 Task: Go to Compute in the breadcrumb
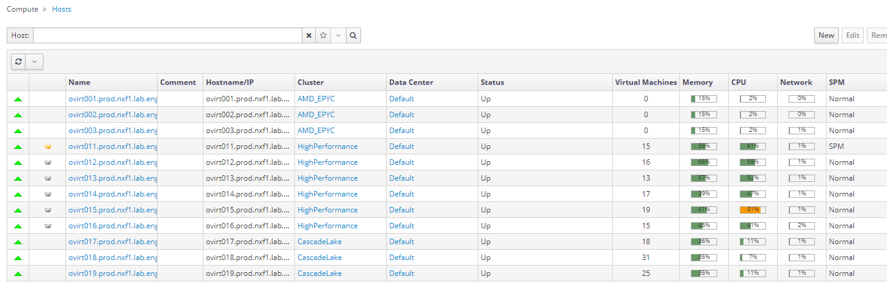pyautogui.click(x=22, y=9)
